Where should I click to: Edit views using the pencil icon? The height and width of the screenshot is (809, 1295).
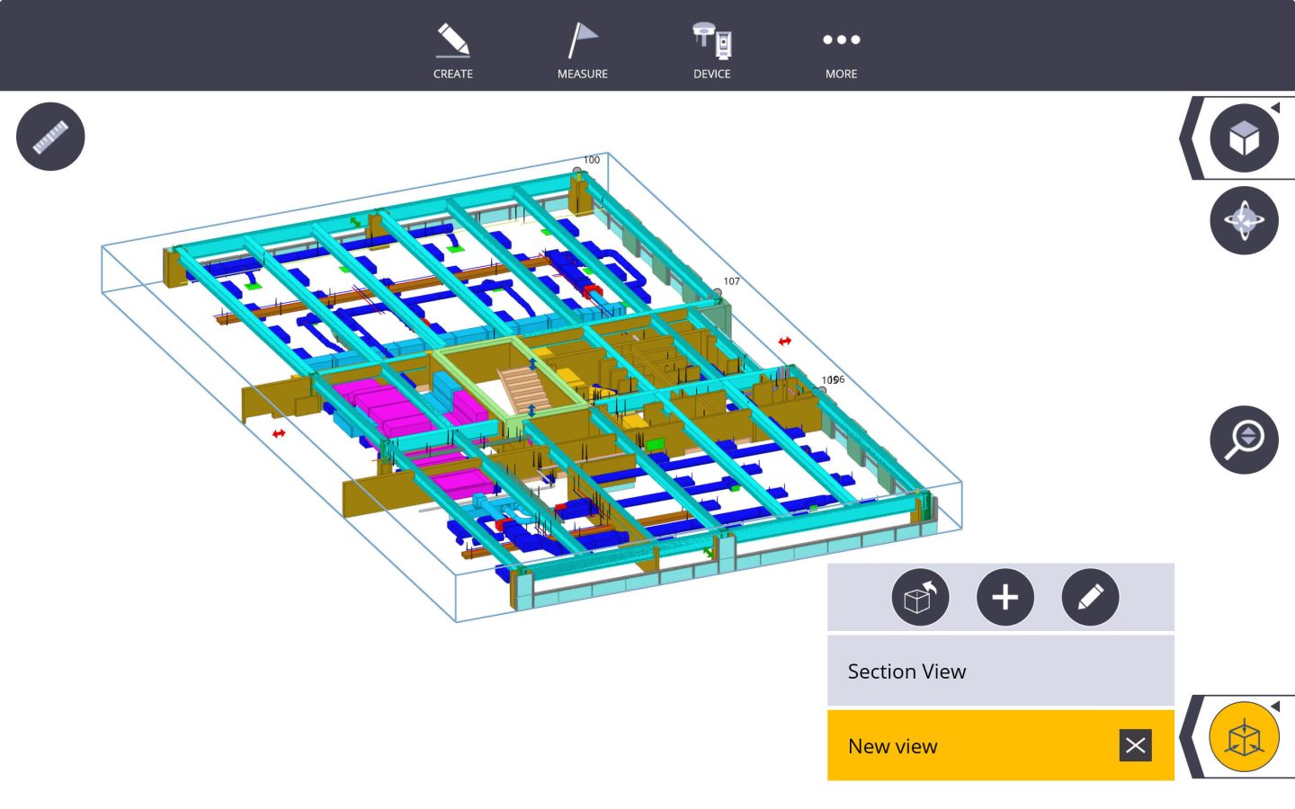(1090, 597)
